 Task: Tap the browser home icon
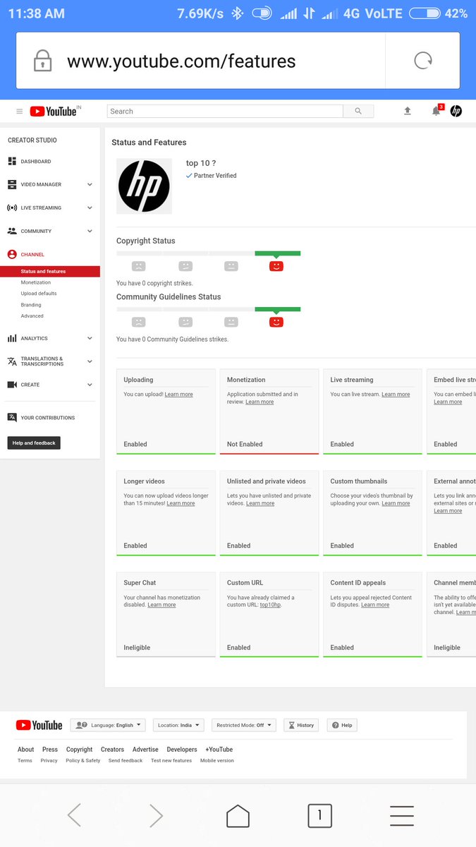[x=238, y=816]
